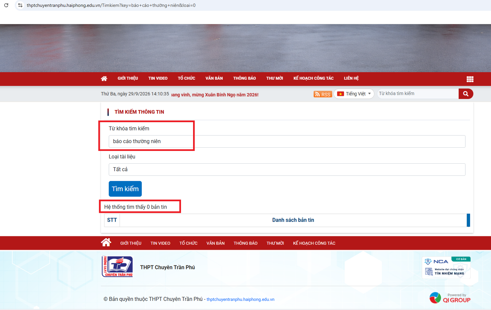Open LIÊN HỆ in the top menu
The width and height of the screenshot is (491, 310).
[351, 79]
